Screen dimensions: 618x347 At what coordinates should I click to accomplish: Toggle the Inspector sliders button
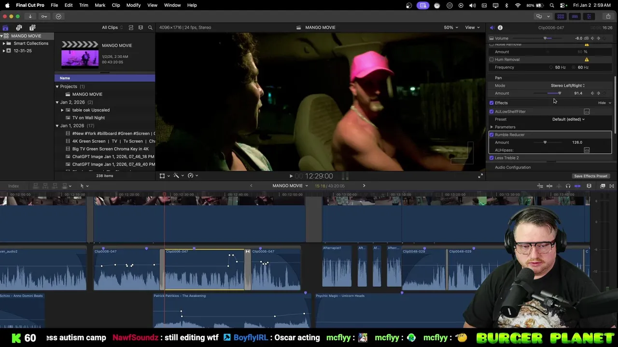click(x=589, y=16)
